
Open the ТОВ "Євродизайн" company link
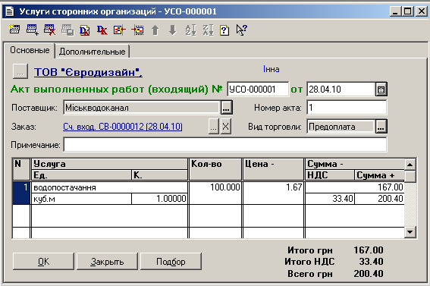pos(88,72)
